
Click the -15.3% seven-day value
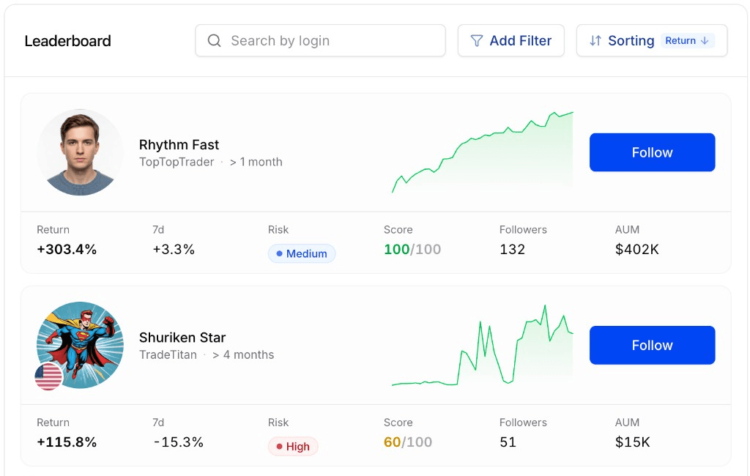(179, 442)
